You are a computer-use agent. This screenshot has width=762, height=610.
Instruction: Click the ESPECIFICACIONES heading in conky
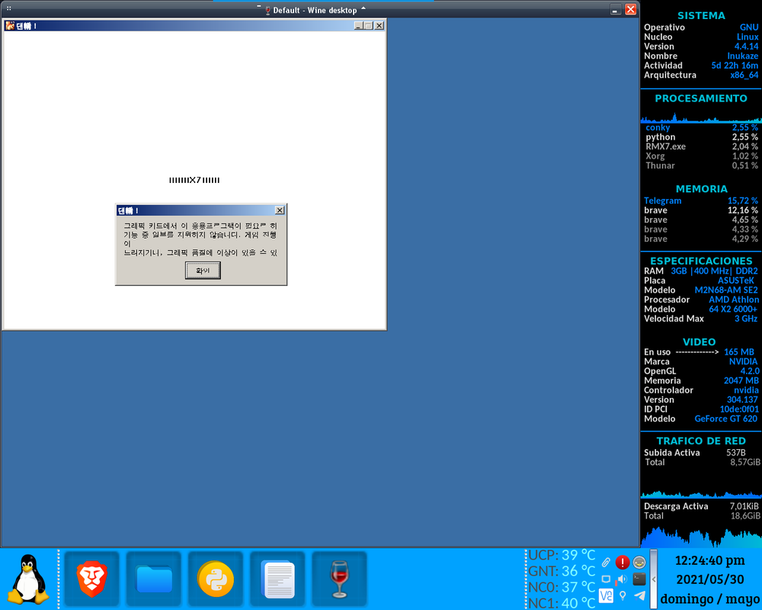701,261
